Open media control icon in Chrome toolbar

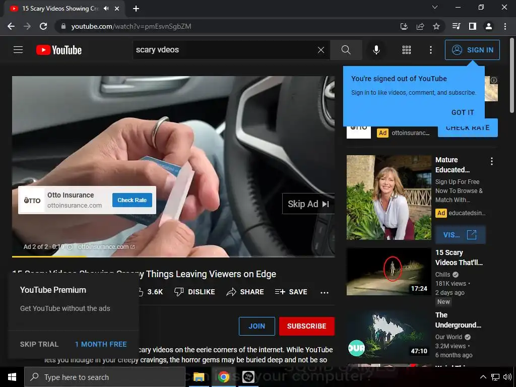[x=456, y=26]
